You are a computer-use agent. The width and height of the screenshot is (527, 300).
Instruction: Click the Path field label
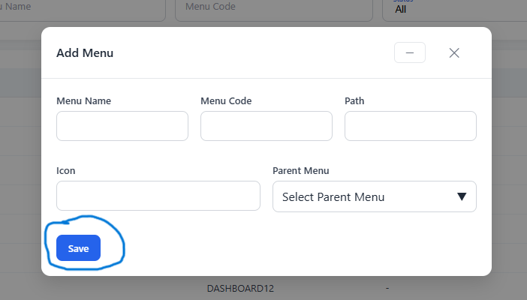pyautogui.click(x=354, y=100)
